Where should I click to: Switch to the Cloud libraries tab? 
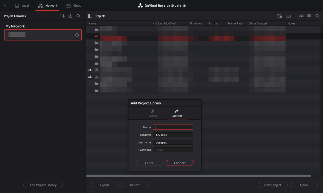pos(74,6)
